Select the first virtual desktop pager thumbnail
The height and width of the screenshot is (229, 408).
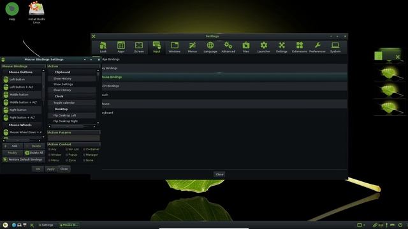pyautogui.click(x=389, y=56)
